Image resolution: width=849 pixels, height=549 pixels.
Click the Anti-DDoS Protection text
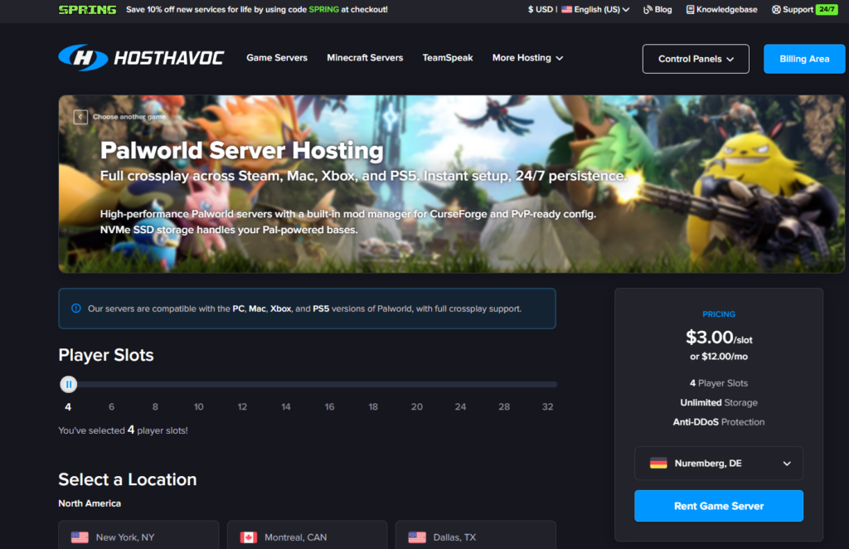(x=719, y=422)
